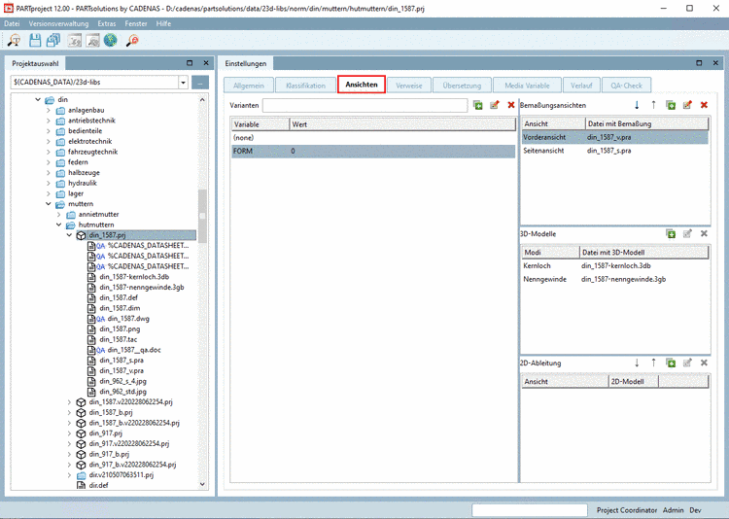Select the FORM variable row

(x=373, y=152)
